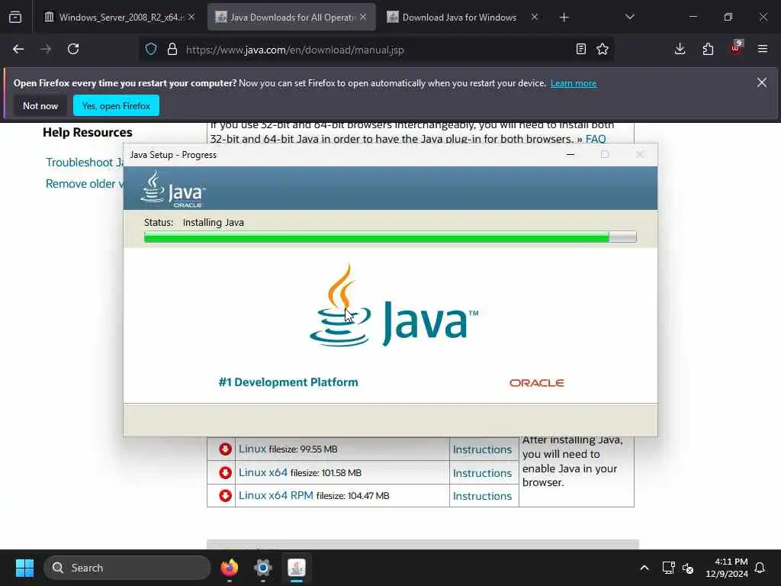781x586 pixels.
Task: Open muted volume tray icon
Action: (x=688, y=568)
